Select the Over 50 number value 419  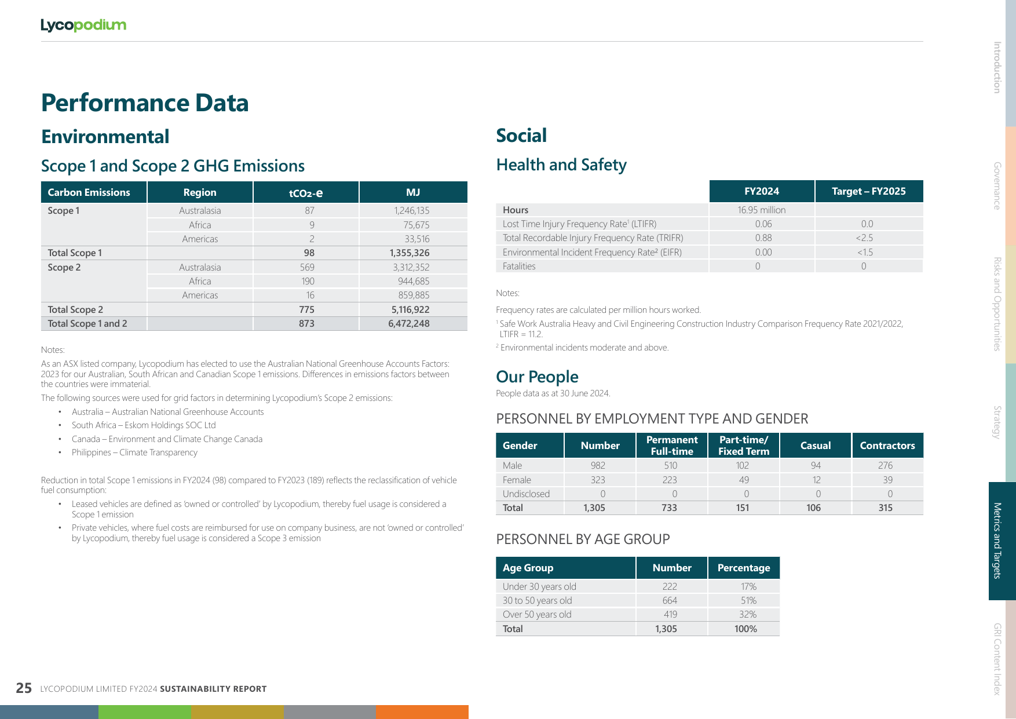[x=670, y=615]
